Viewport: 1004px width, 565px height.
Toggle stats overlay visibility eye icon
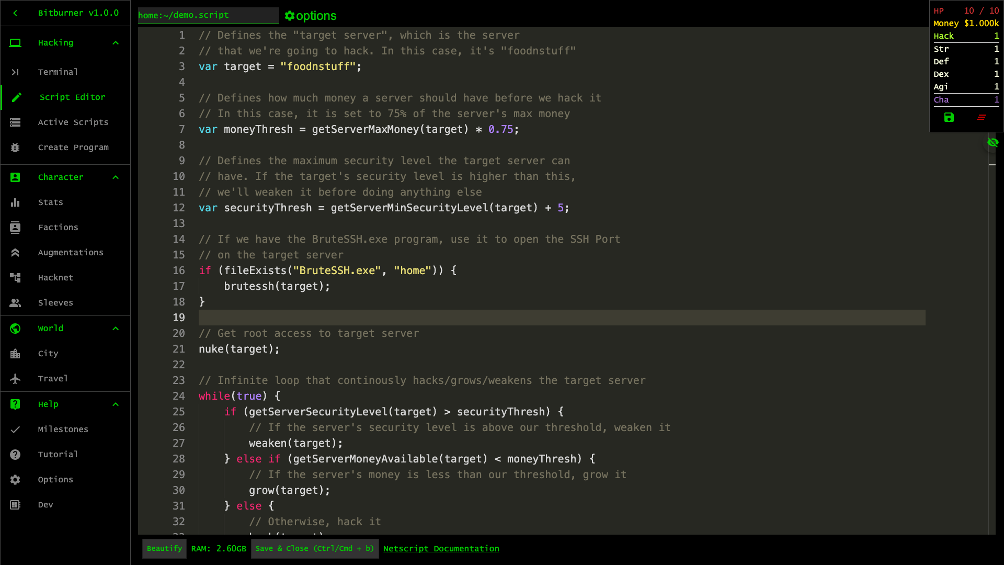coord(992,142)
